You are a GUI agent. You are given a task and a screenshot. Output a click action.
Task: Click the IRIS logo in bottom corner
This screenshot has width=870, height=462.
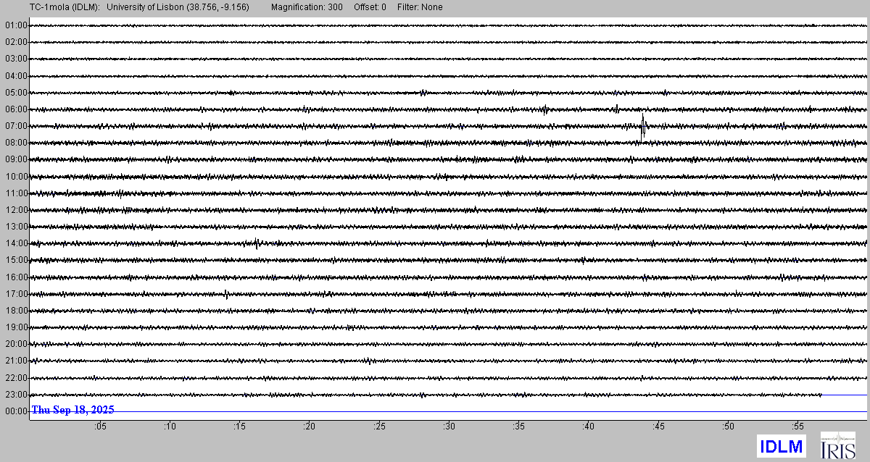837,445
